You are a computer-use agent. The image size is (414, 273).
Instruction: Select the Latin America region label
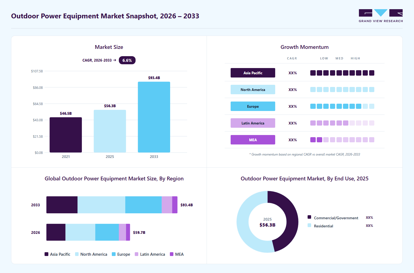(253, 123)
